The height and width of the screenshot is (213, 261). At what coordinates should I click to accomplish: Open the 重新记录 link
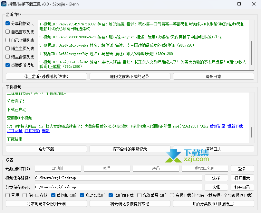(217, 126)
